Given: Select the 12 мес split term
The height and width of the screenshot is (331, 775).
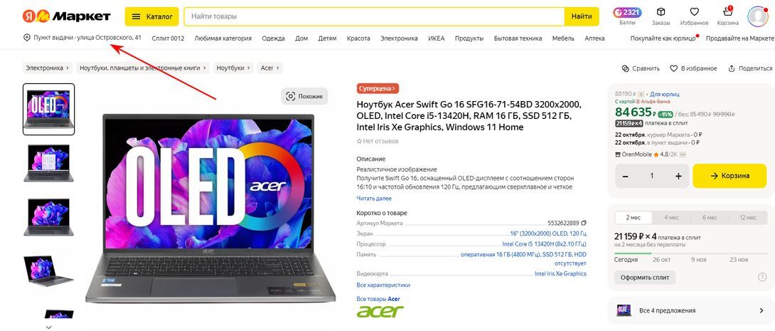Looking at the screenshot, I should tap(748, 218).
